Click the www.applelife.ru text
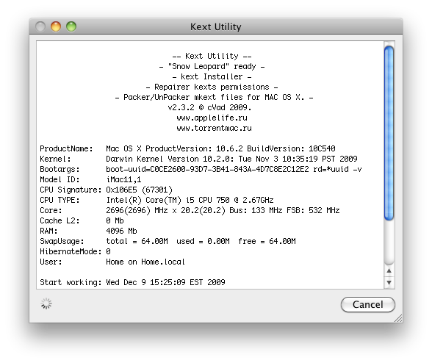The width and height of the screenshot is (432, 363). pyautogui.click(x=212, y=118)
